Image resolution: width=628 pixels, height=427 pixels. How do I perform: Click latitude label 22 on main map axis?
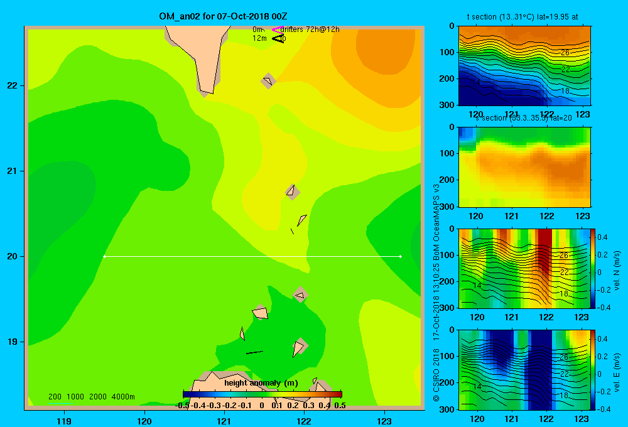point(12,85)
